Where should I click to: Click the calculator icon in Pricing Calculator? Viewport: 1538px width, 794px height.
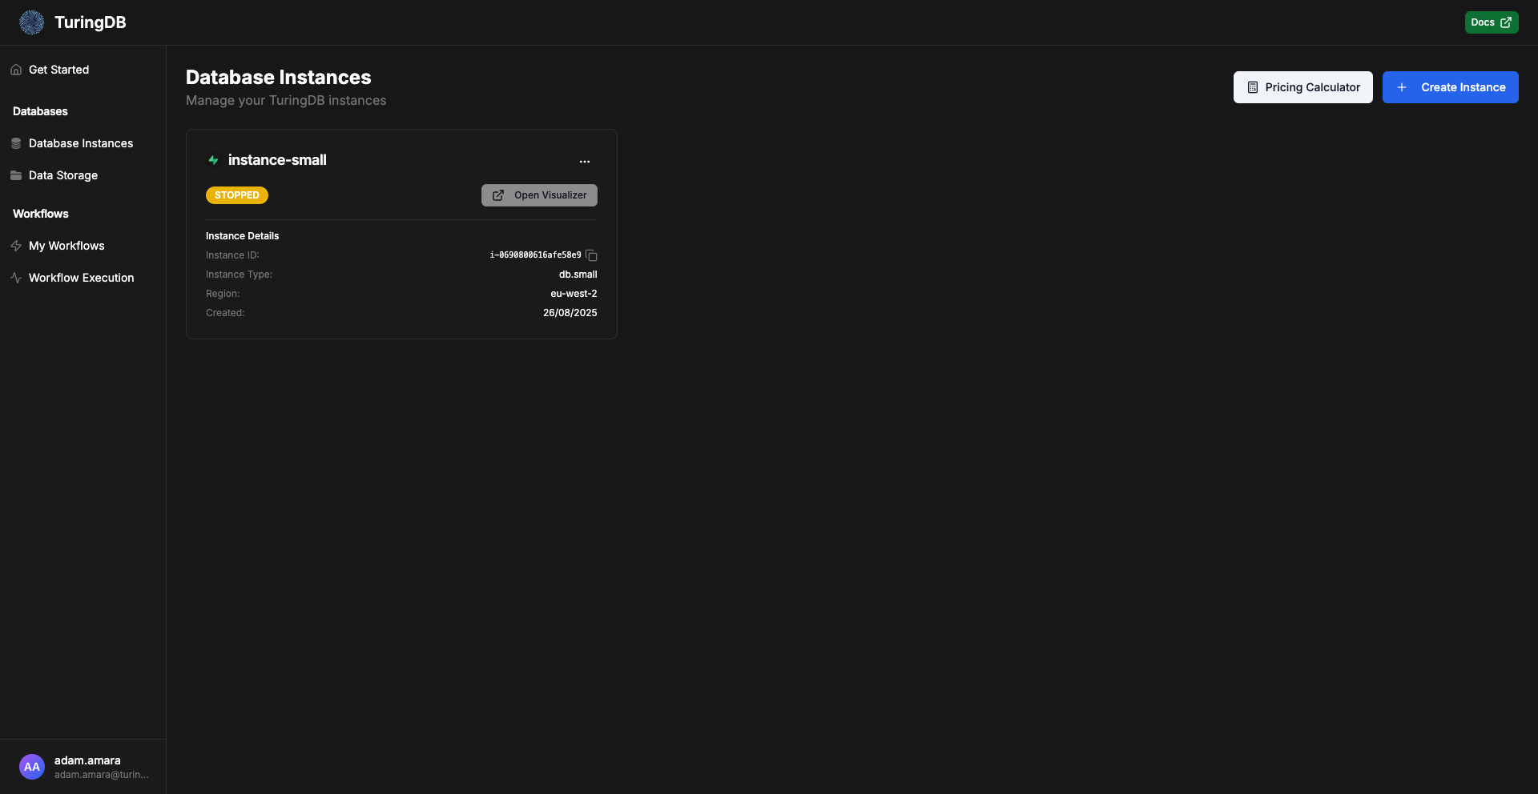point(1254,87)
